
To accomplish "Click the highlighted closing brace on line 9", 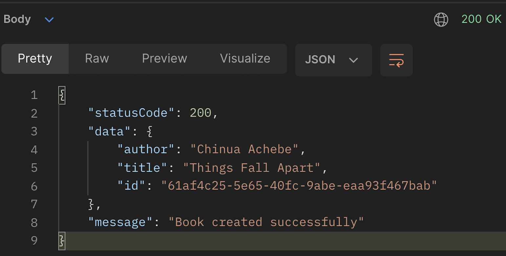I will coord(62,241).
